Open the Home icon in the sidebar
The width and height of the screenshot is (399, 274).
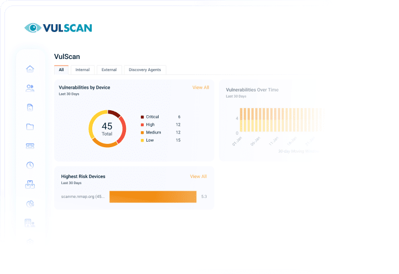pyautogui.click(x=30, y=69)
